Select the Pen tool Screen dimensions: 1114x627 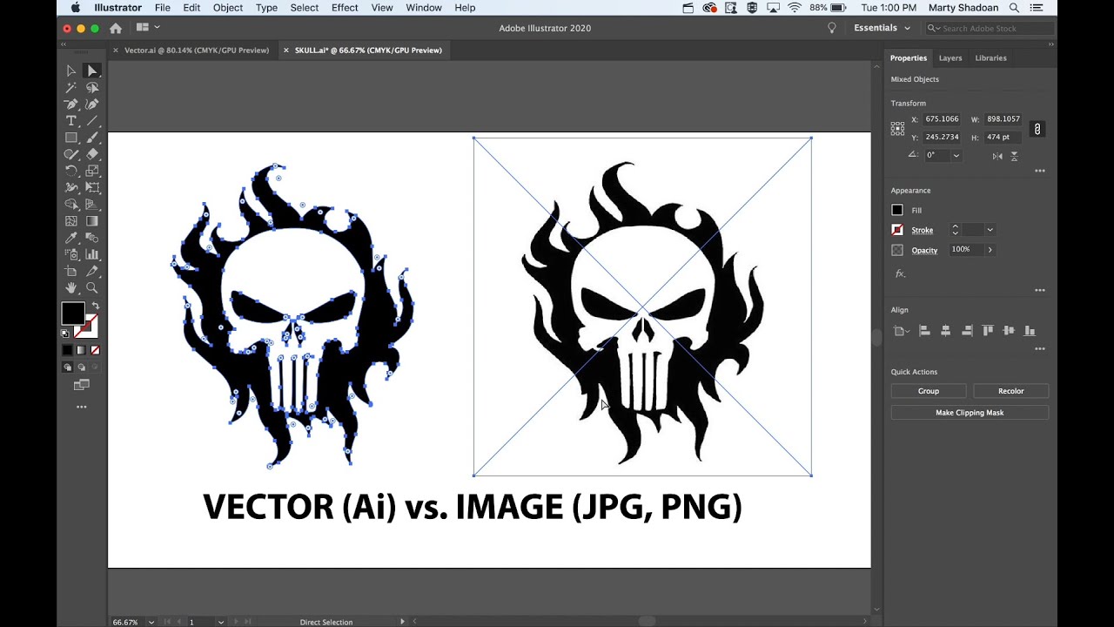(71, 104)
